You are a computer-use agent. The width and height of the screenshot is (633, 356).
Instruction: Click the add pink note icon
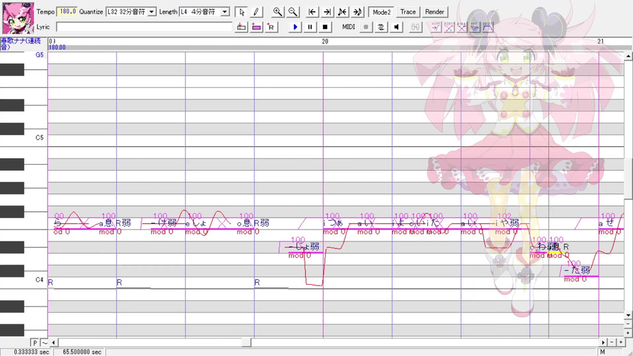(256, 27)
